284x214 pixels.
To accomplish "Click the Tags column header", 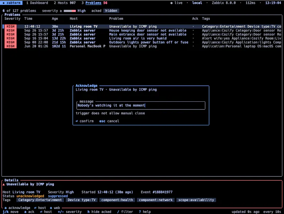I will [x=206, y=18].
